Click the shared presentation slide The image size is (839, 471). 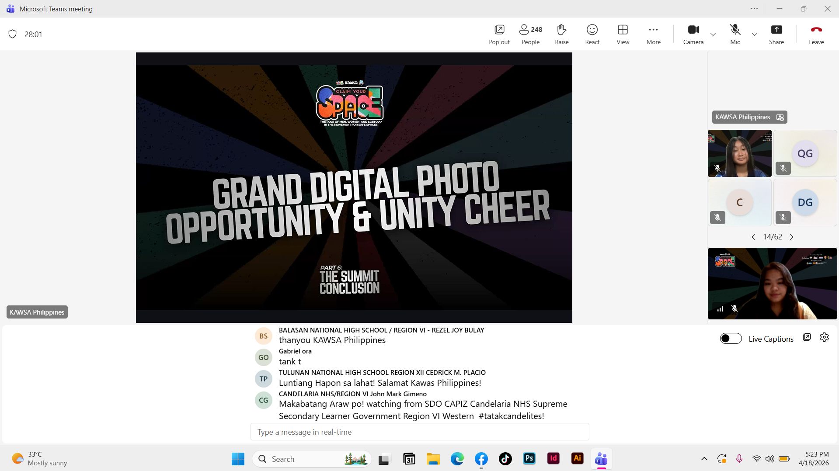(x=354, y=187)
